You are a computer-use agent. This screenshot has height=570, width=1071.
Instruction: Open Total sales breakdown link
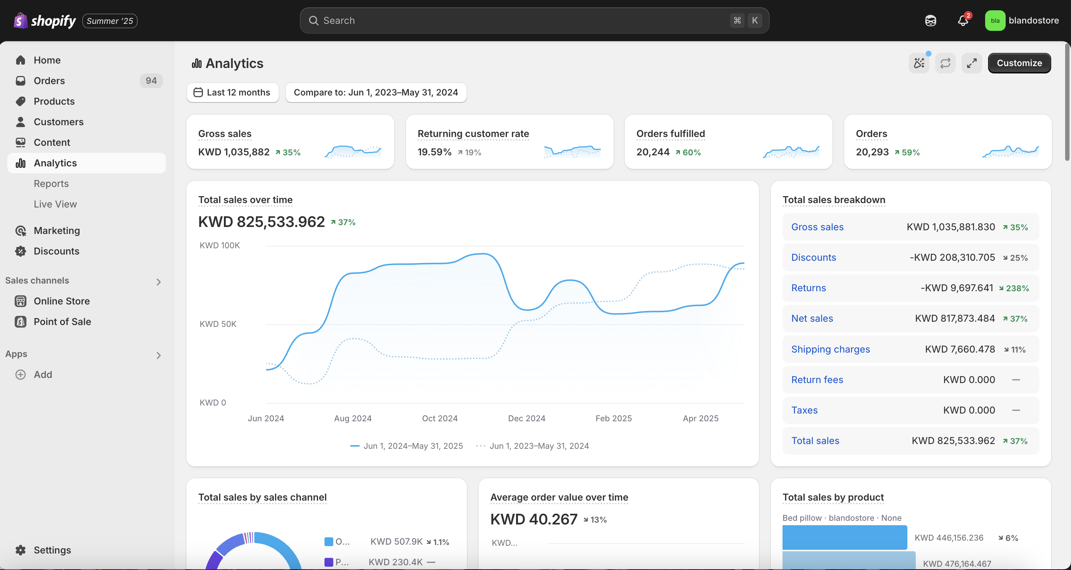click(x=815, y=441)
